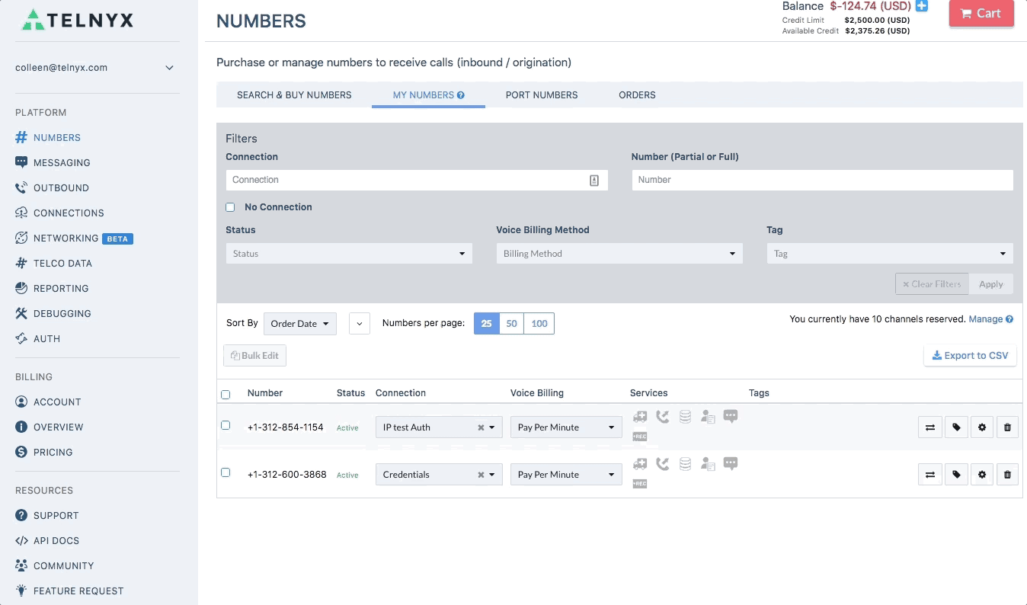Tick the No Connection checkbox
Viewport: 1027px width, 605px height.
(x=230, y=207)
